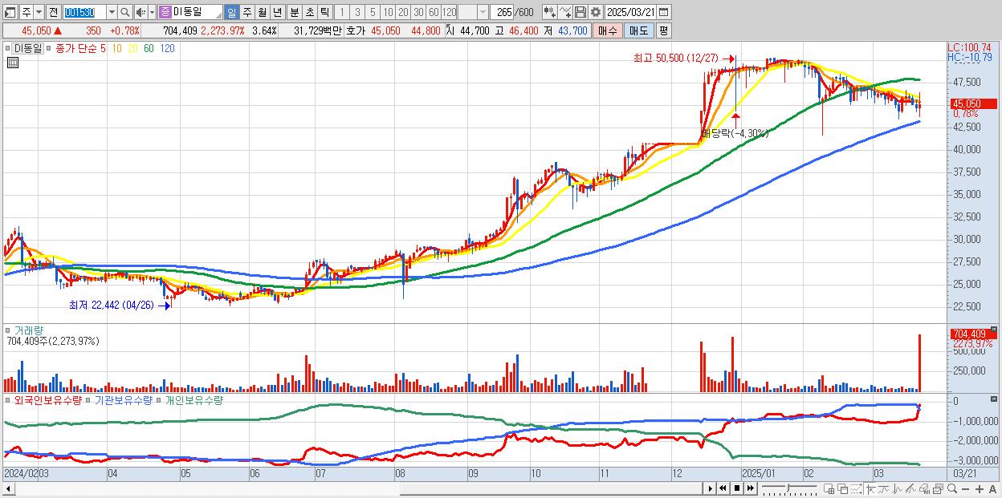Save the chart with the floppy disk icon
Viewport: 1002px width, 498px height.
pyautogui.click(x=580, y=12)
